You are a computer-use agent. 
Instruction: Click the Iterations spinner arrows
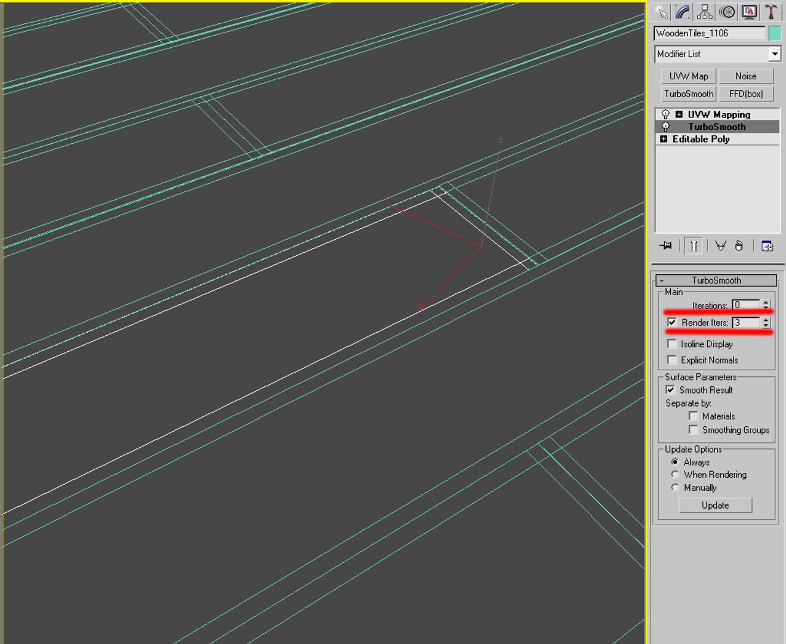(766, 305)
